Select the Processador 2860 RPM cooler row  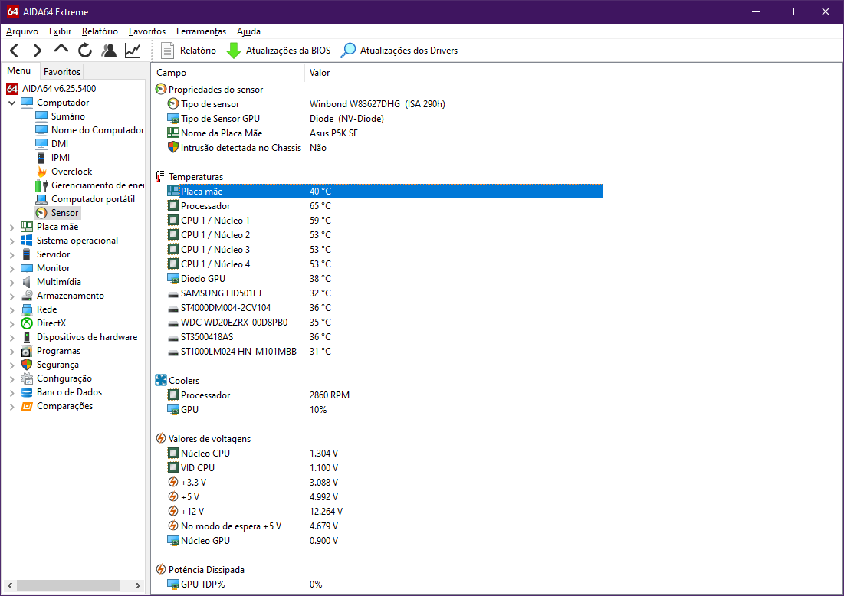(384, 395)
